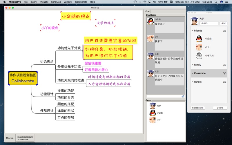Select the central 协作项目规划脑图 Collaborate node
232x145 pixels.
click(23, 78)
